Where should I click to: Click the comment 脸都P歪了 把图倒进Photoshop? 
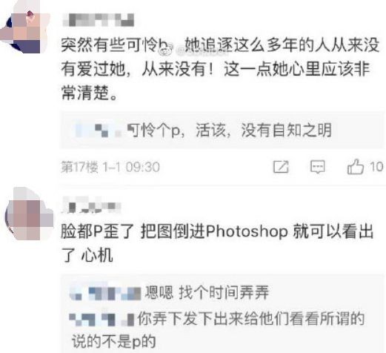pyautogui.click(x=217, y=243)
